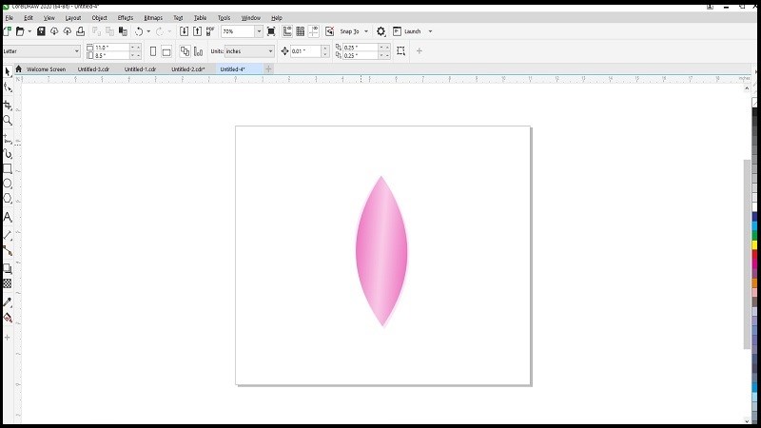Image resolution: width=761 pixels, height=428 pixels.
Task: Open the zoom level dropdown
Action: point(259,31)
